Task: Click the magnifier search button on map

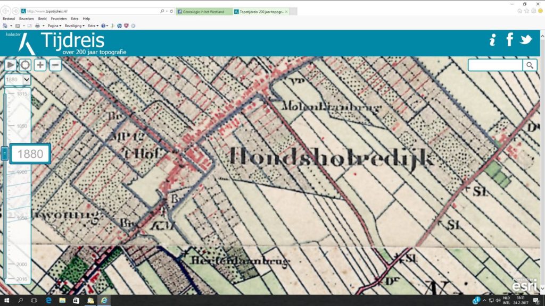Action: (x=530, y=65)
